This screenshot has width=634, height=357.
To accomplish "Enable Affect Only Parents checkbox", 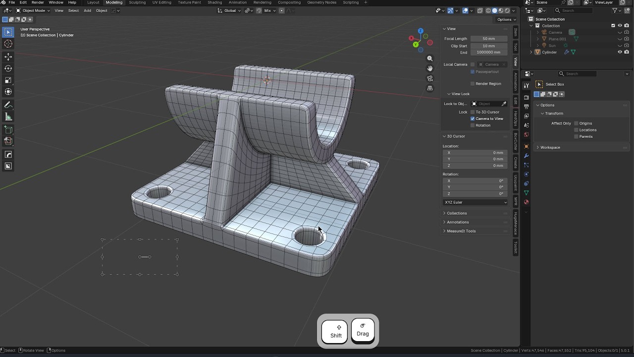I will tap(576, 136).
